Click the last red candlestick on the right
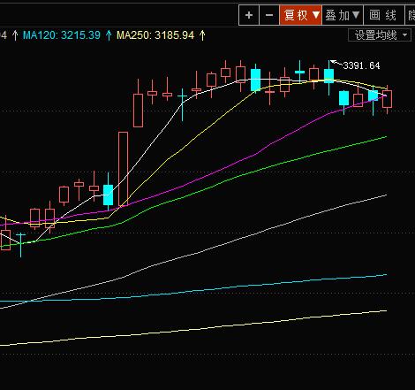Image resolution: width=415 pixels, height=390 pixels. click(x=388, y=99)
